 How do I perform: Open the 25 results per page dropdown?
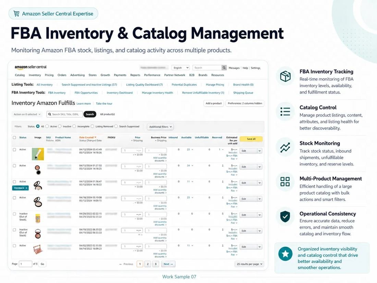249,264
